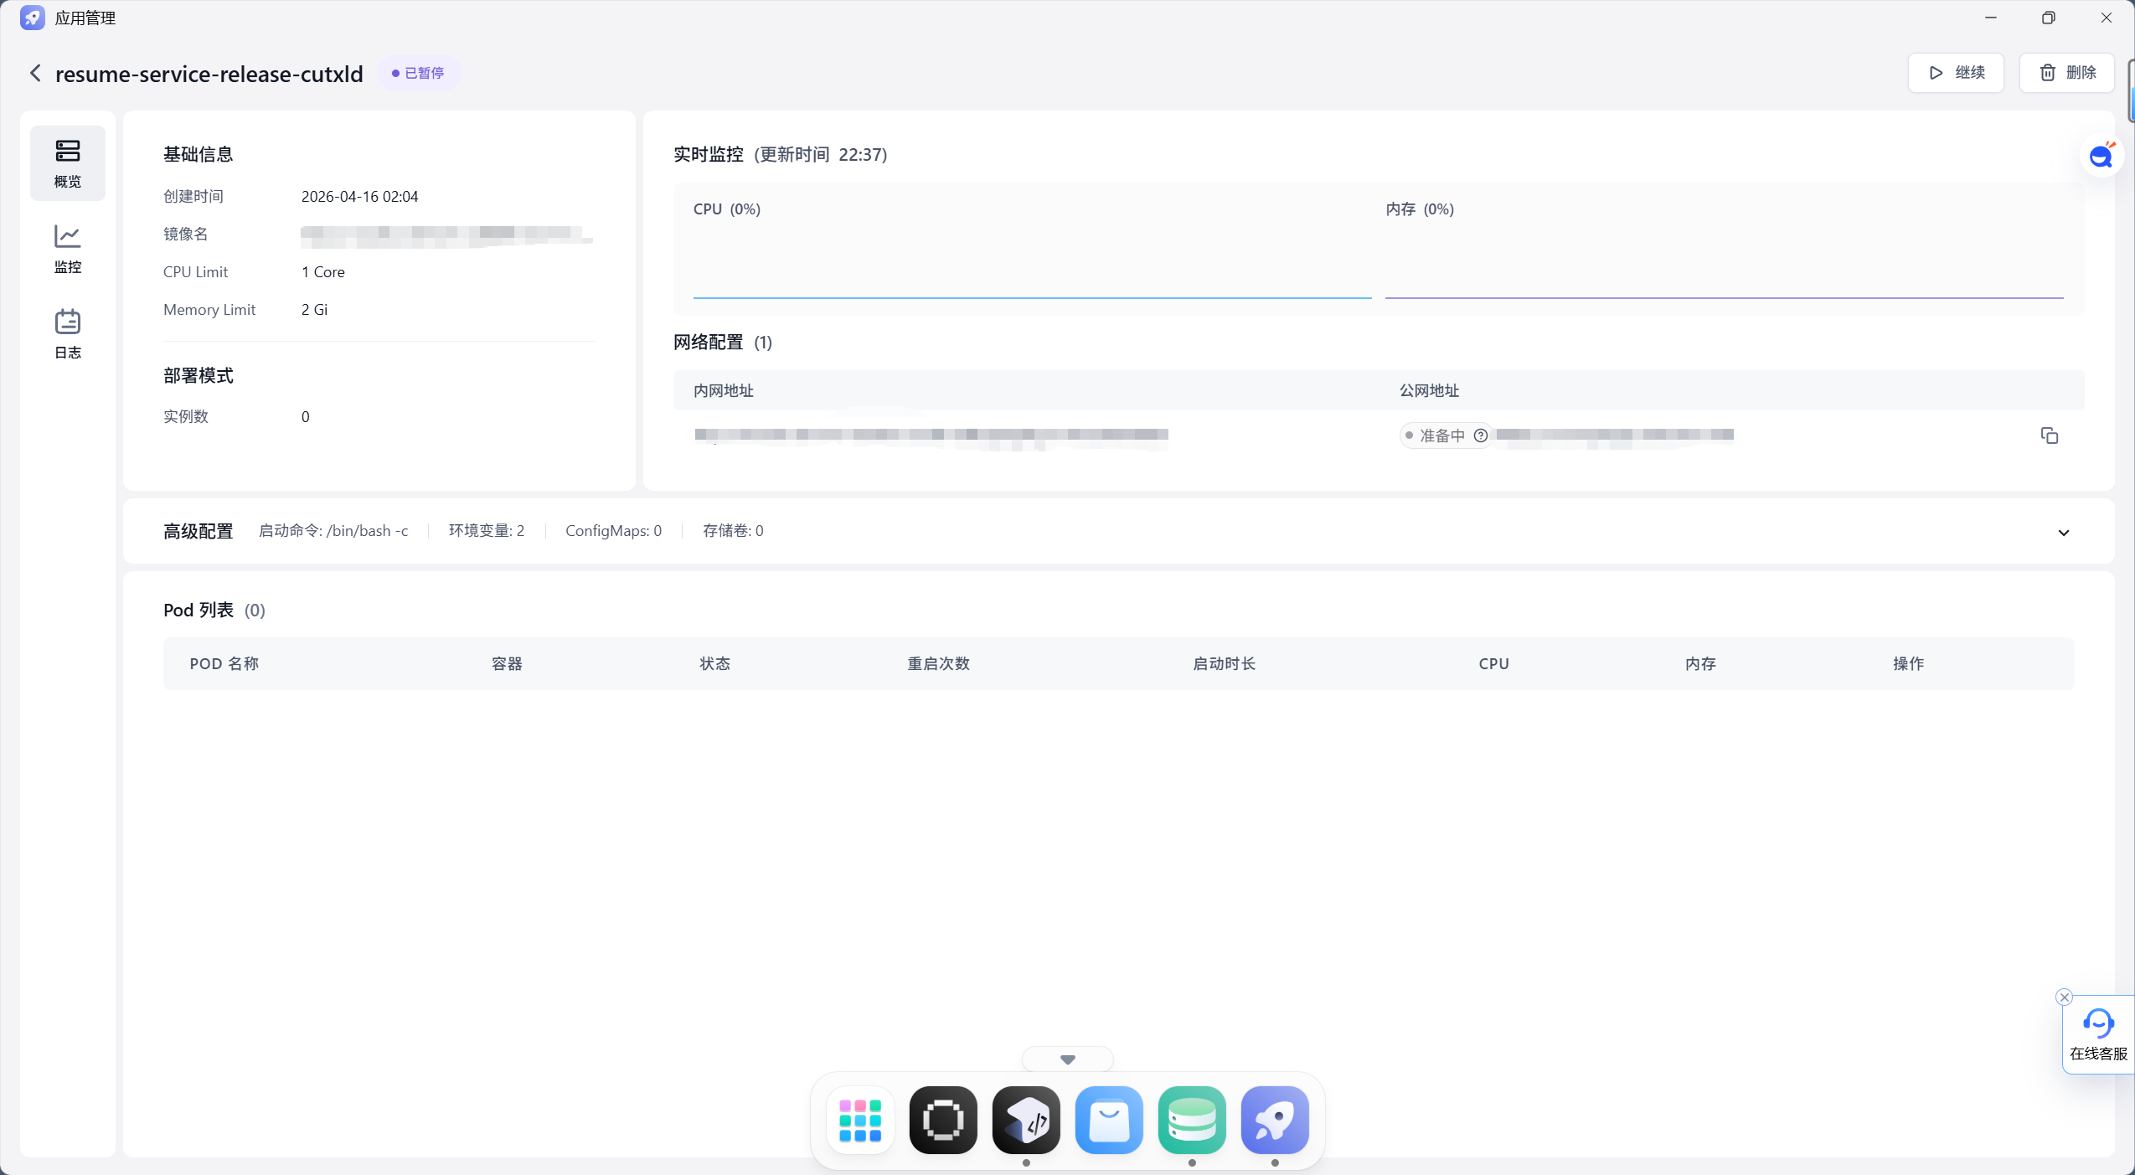Open the code editor dock app
2135x1175 pixels.
pos(1026,1121)
